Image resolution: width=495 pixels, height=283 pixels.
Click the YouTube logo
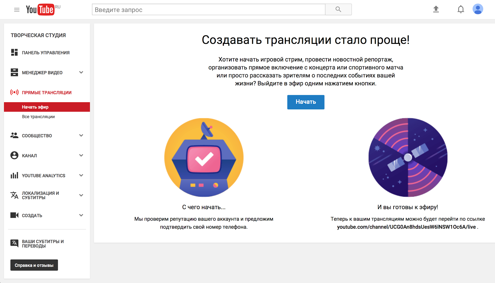(40, 10)
